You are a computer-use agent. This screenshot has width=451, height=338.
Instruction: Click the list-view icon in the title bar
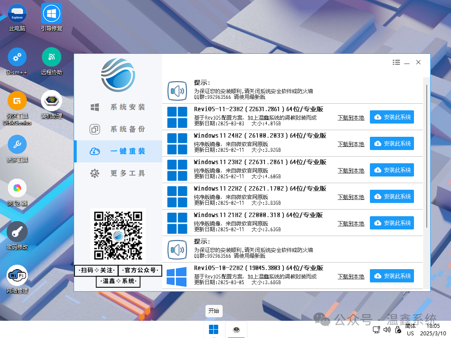(x=396, y=62)
